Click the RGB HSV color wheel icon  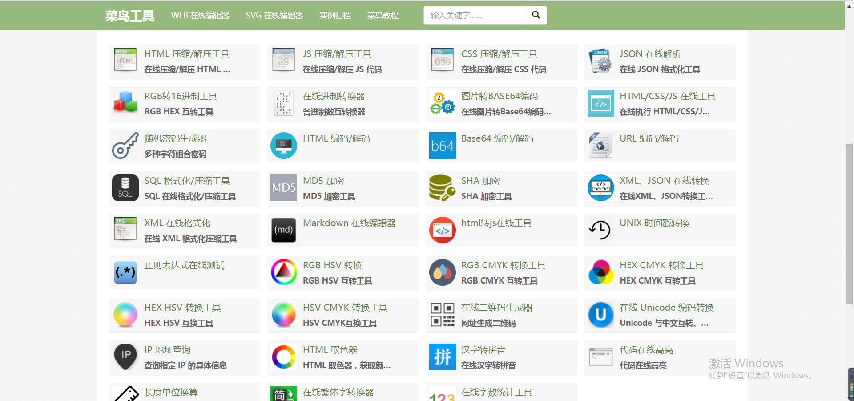pos(284,272)
